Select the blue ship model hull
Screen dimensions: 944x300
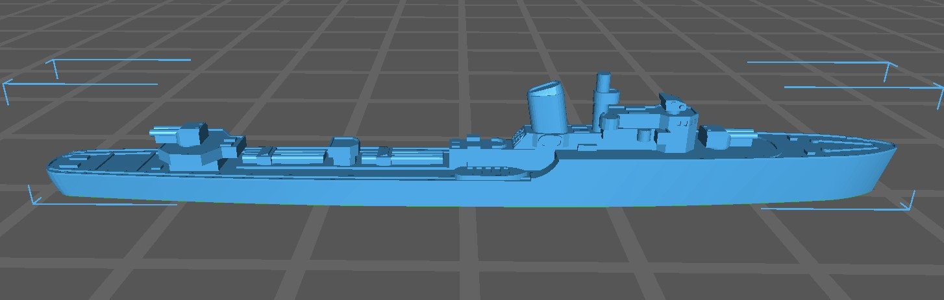[x=472, y=188]
